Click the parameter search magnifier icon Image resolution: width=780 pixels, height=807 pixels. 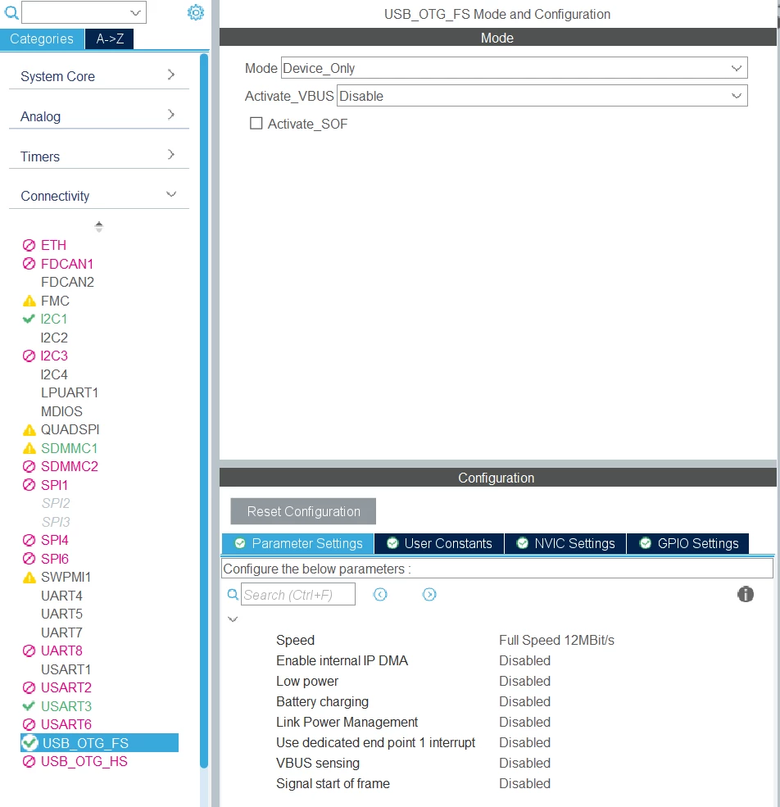[233, 595]
